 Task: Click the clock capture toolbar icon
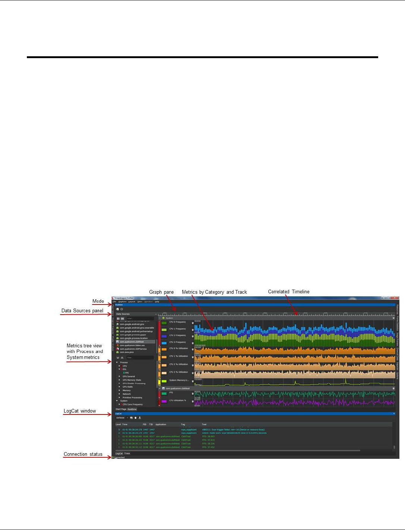tap(122, 309)
